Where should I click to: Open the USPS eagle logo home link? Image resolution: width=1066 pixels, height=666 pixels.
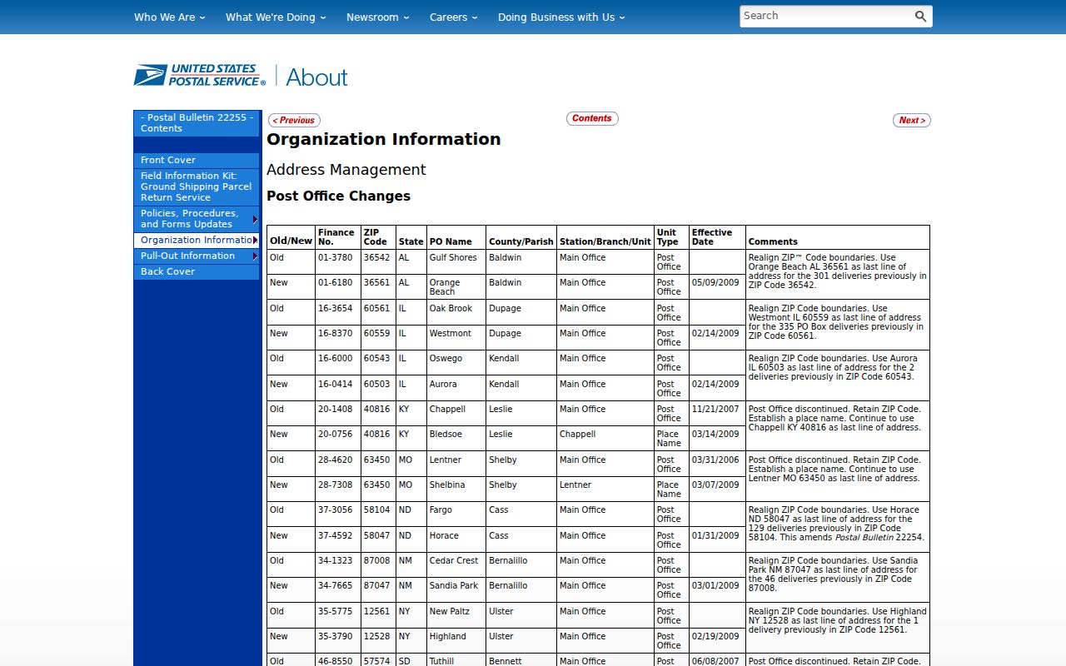click(x=200, y=75)
